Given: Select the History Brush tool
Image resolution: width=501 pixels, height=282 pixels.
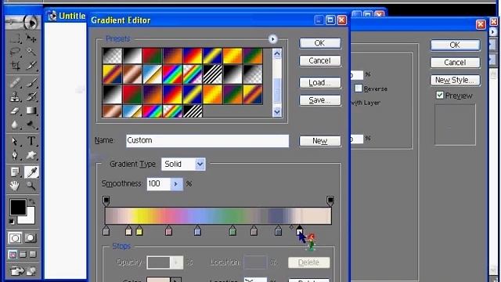Looking at the screenshot, I should 31,96.
